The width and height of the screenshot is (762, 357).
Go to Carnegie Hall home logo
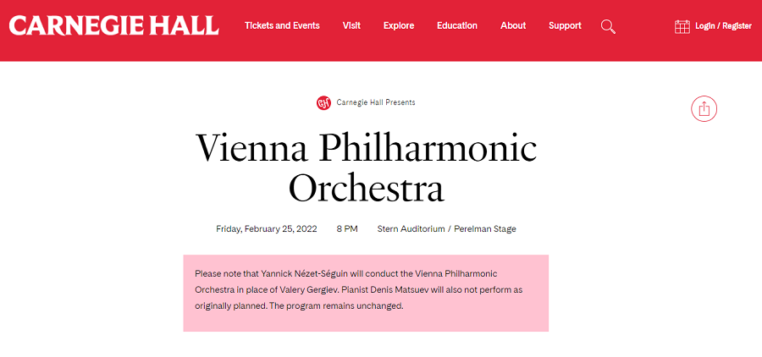113,25
